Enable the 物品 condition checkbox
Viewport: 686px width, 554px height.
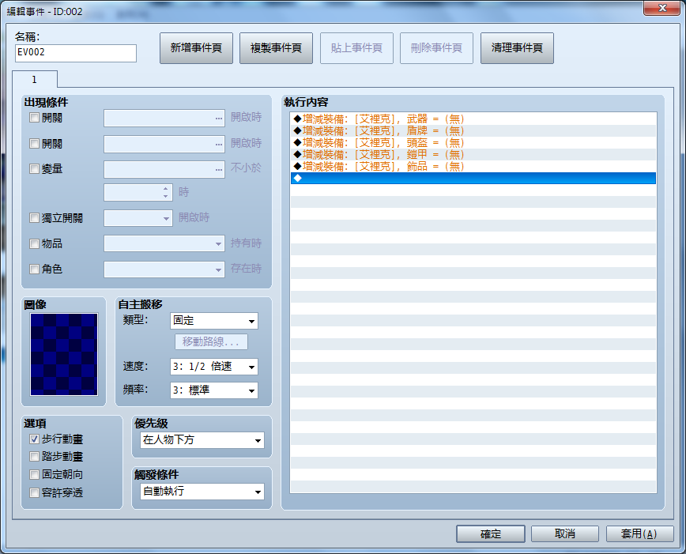[34, 243]
